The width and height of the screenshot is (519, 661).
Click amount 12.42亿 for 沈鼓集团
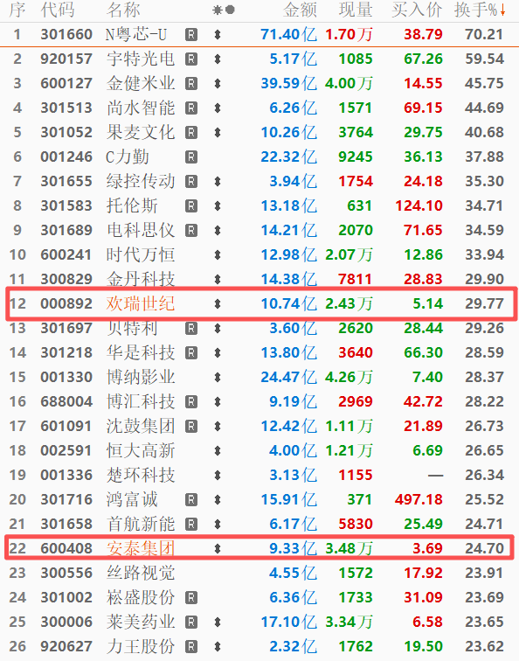289,426
